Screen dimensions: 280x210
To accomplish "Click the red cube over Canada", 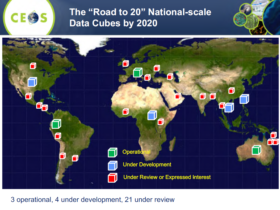I will 33,66.
